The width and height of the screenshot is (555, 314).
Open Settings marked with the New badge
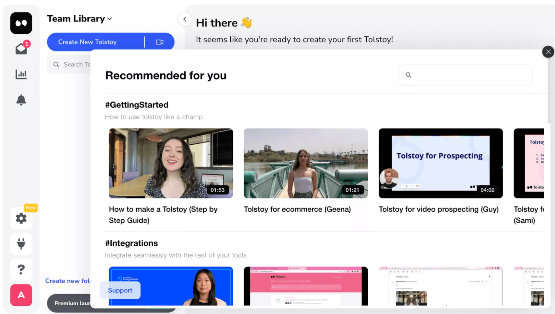click(x=21, y=218)
